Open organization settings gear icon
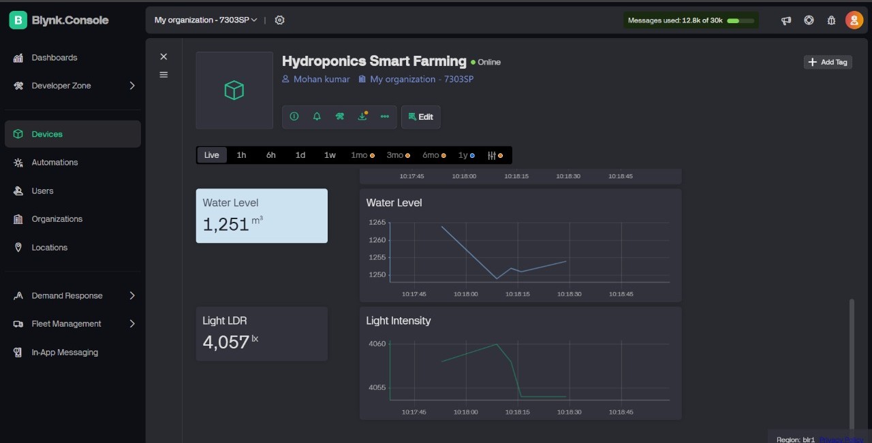872x443 pixels. point(279,20)
